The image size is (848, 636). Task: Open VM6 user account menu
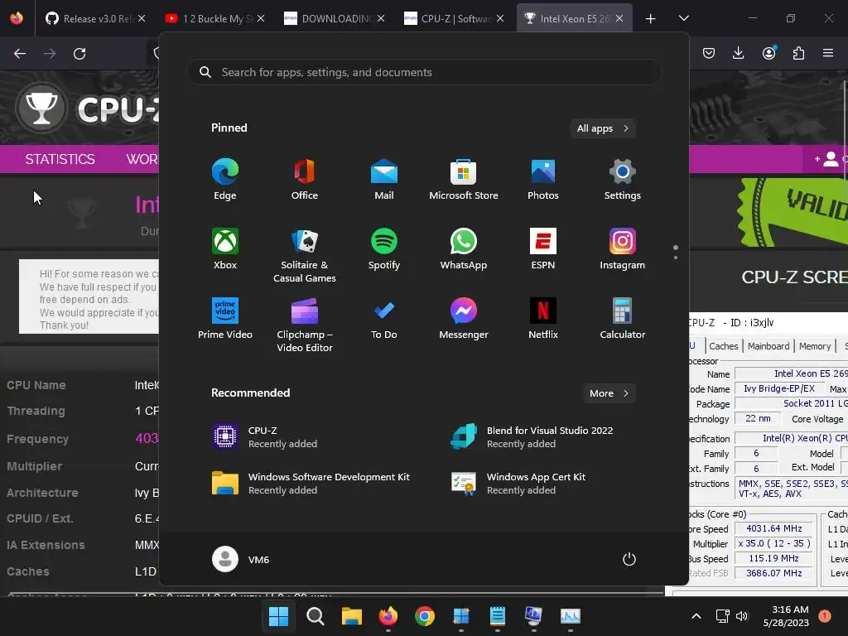(241, 559)
